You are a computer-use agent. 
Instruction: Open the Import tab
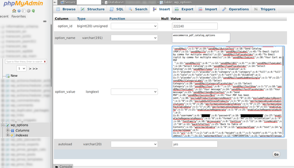(208, 9)
